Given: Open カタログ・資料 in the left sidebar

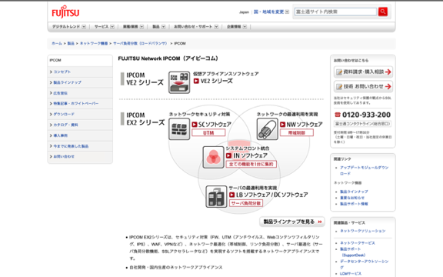Looking at the screenshot, I should click(65, 125).
